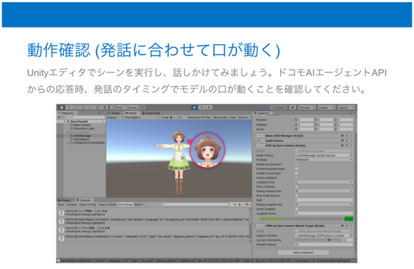This screenshot has width=414, height=269.
Task: Open the Provider Enhanced dropdown
Action: [x=324, y=160]
